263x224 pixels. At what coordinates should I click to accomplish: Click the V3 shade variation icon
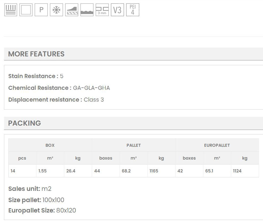click(117, 10)
